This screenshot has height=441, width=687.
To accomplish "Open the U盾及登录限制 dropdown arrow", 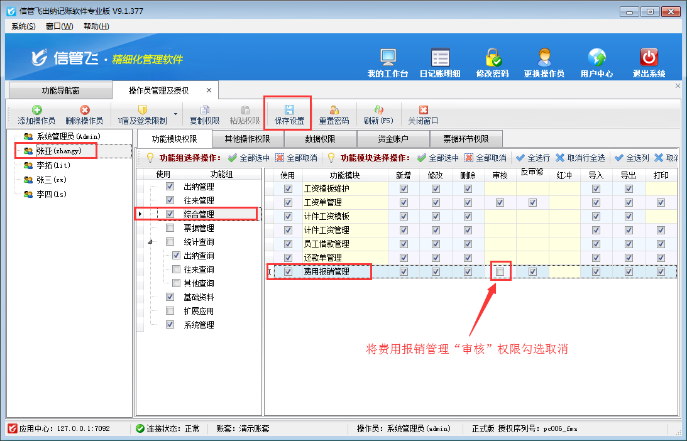I will point(175,114).
